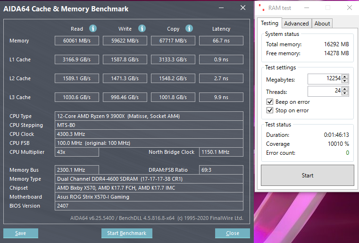359x243 pixels.
Task: Toggle the Beep on error checkbox
Action: (x=270, y=102)
